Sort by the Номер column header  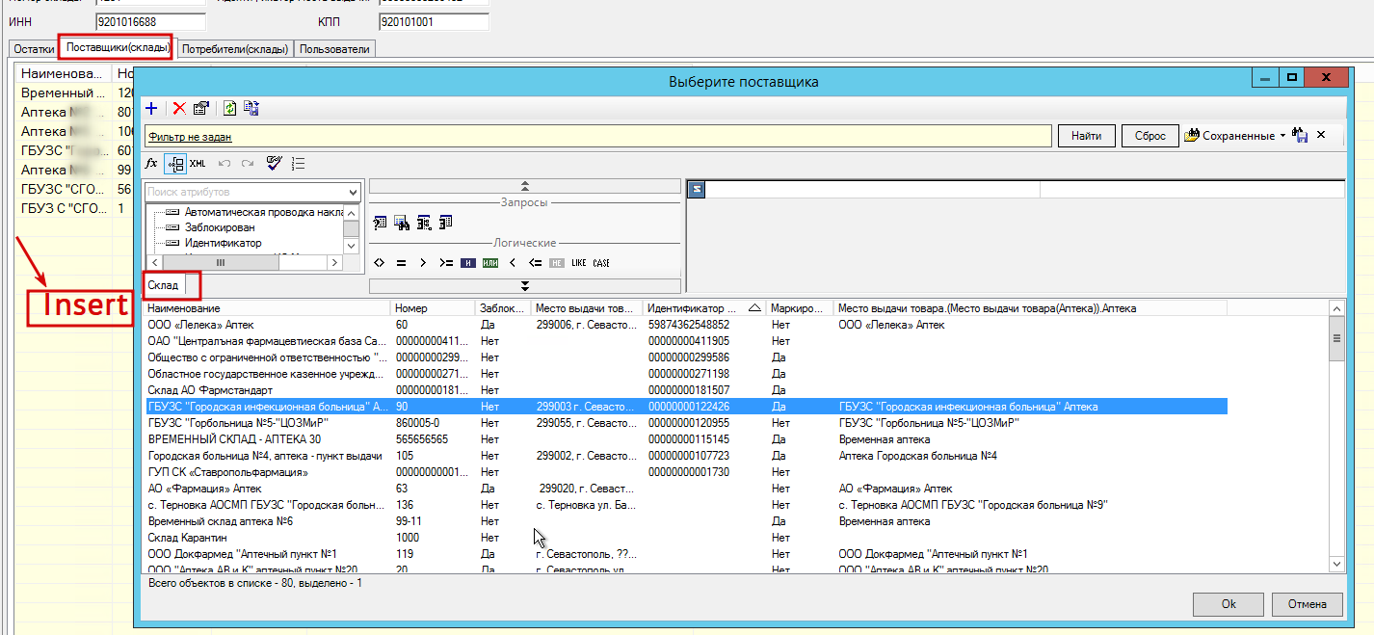[433, 308]
